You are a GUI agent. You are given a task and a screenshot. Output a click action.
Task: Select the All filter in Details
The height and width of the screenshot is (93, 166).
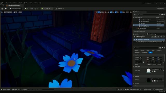[x=150, y=52]
